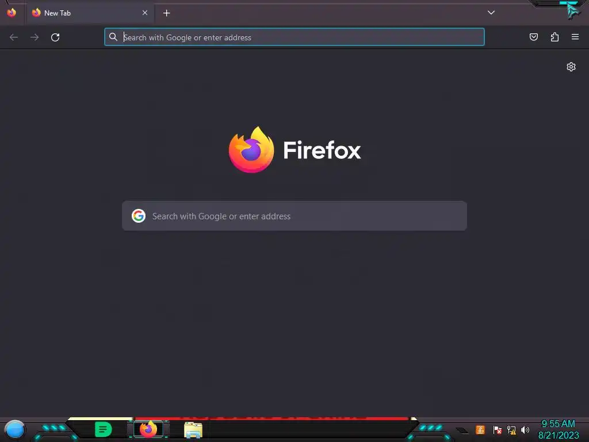Screen dimensions: 589x442
Task: Open File Explorer from the taskbar
Action: 193,429
